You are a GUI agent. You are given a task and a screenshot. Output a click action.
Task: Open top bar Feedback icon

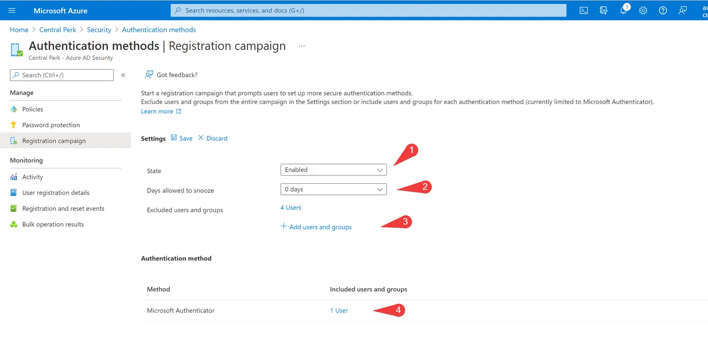click(x=683, y=10)
